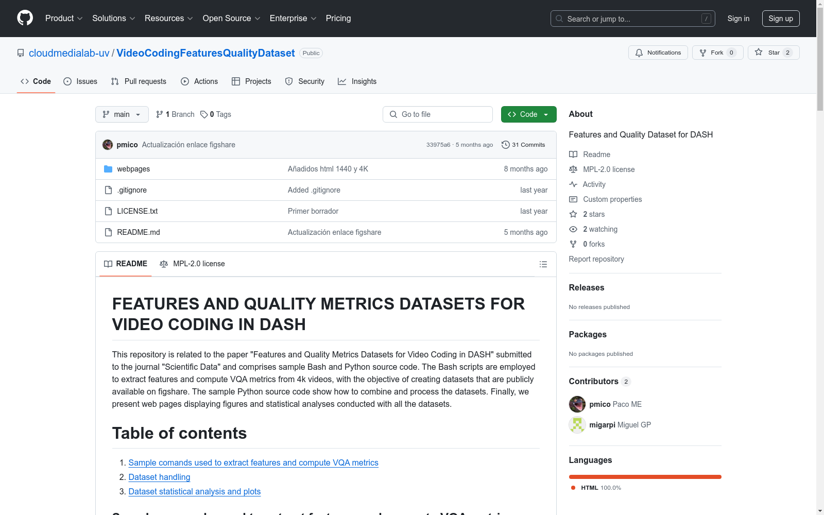Open the cloudmedialab-uv owner link

click(69, 53)
